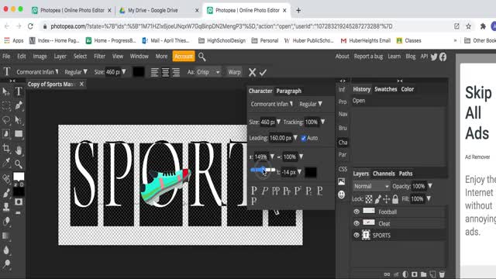Open the Learn link
This screenshot has width=496, height=279.
[394, 57]
